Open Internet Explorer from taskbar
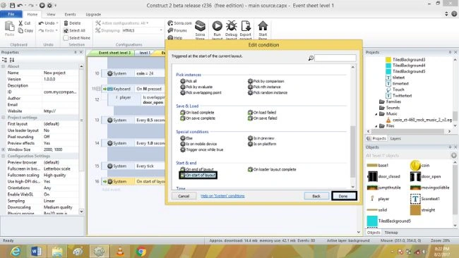459x258 pixels. pyautogui.click(x=16, y=251)
